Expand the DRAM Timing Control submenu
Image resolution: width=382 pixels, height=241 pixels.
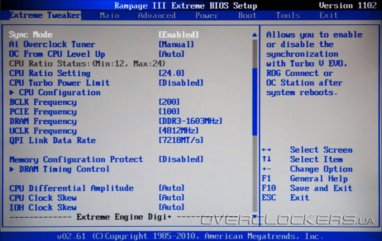coord(64,169)
